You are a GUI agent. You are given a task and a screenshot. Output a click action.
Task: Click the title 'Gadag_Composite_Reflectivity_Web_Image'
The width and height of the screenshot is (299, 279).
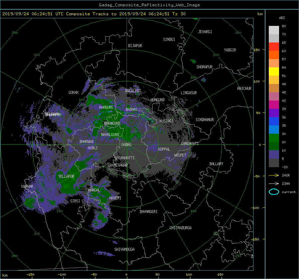click(149, 5)
